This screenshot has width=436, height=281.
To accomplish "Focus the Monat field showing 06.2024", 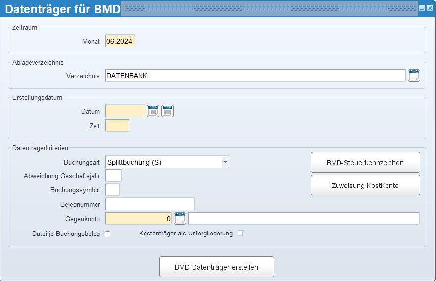I will click(x=120, y=41).
